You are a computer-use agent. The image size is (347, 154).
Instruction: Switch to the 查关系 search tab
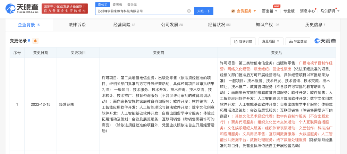132,5
